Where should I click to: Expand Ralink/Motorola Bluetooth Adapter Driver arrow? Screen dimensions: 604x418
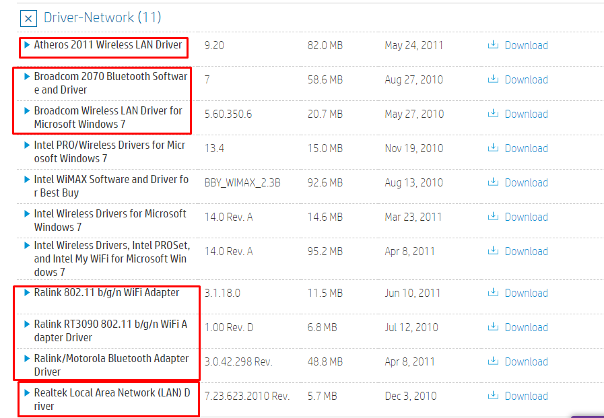tap(27, 358)
